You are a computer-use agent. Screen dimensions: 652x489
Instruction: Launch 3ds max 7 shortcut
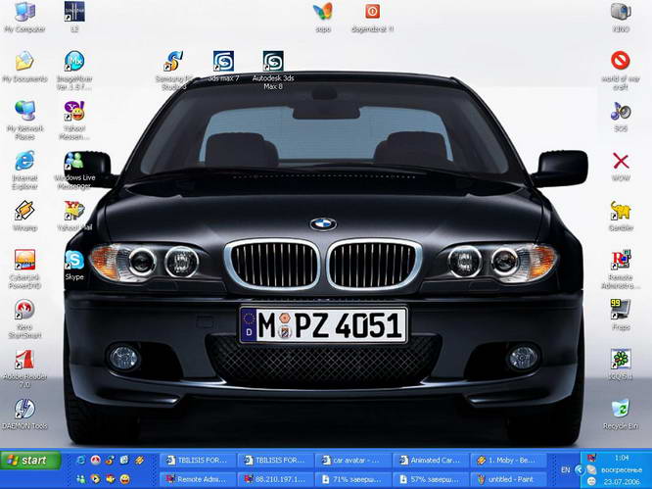224,66
